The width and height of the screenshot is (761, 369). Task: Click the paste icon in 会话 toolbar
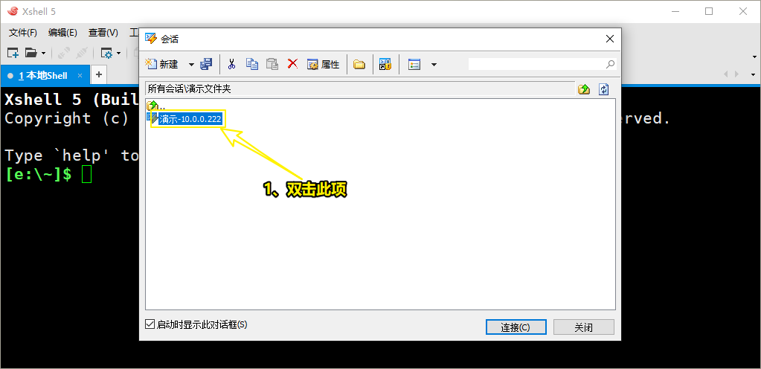[x=272, y=64]
